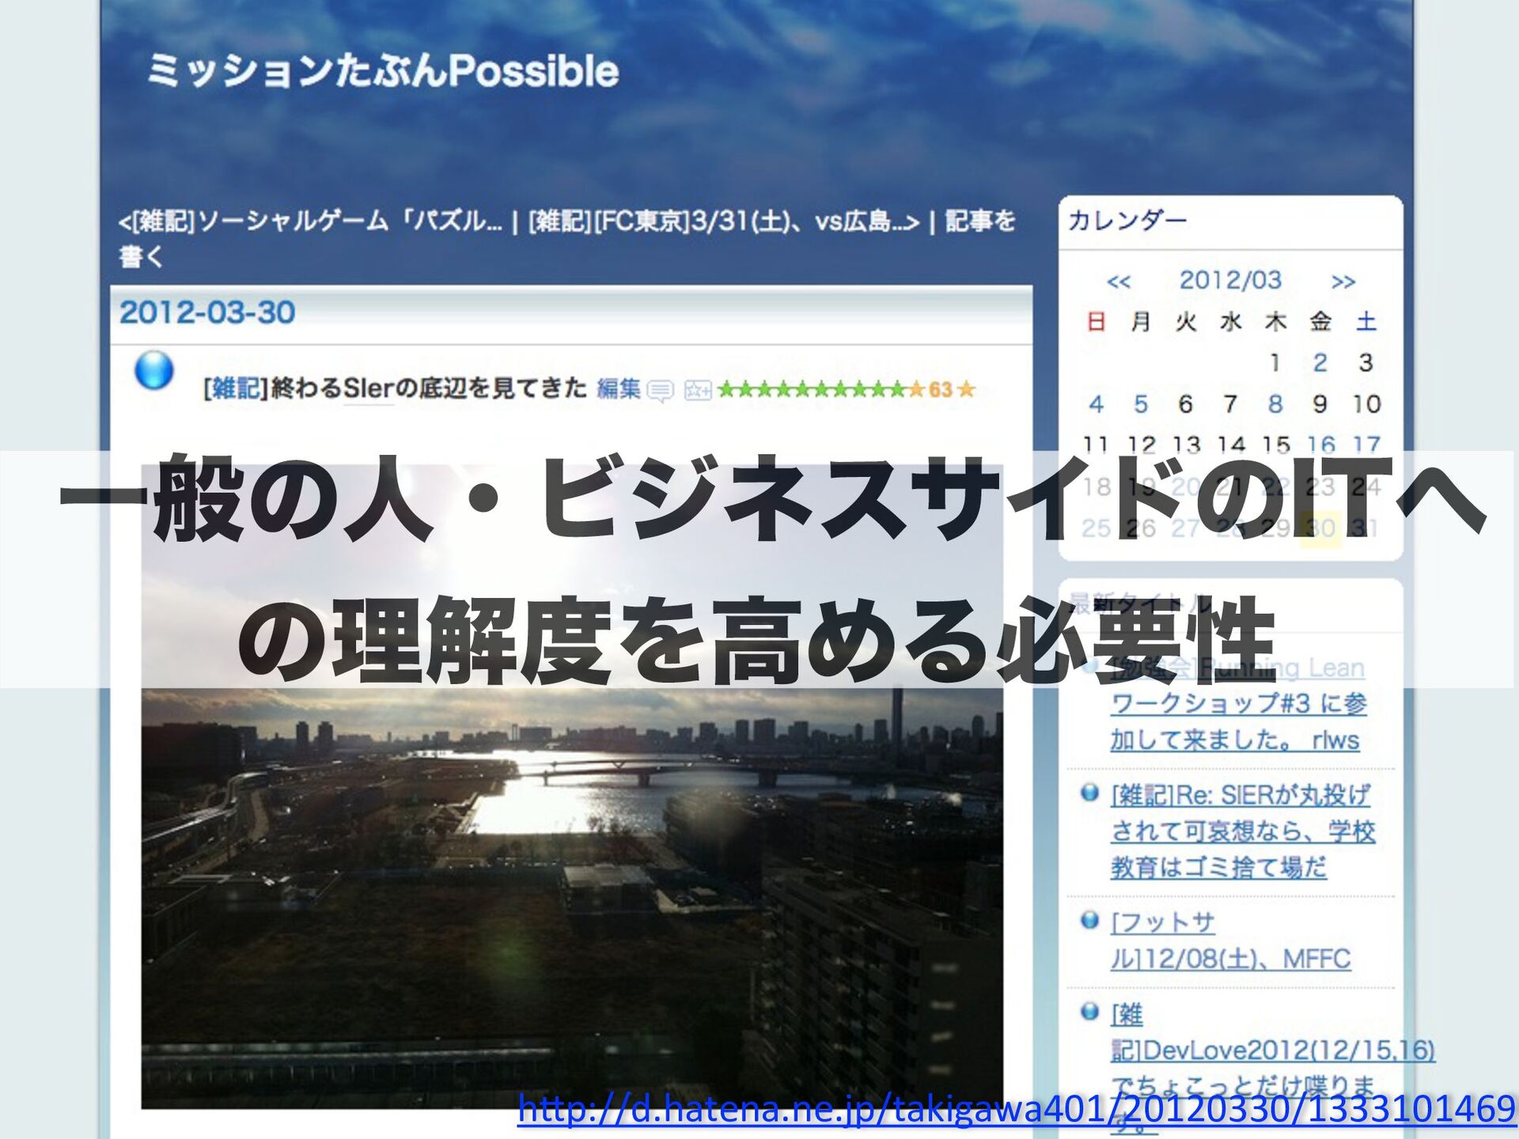This screenshot has width=1519, height=1139.
Task: Open the entry title 終わるSIerの底辺を見てきた
Action: pyautogui.click(x=429, y=388)
